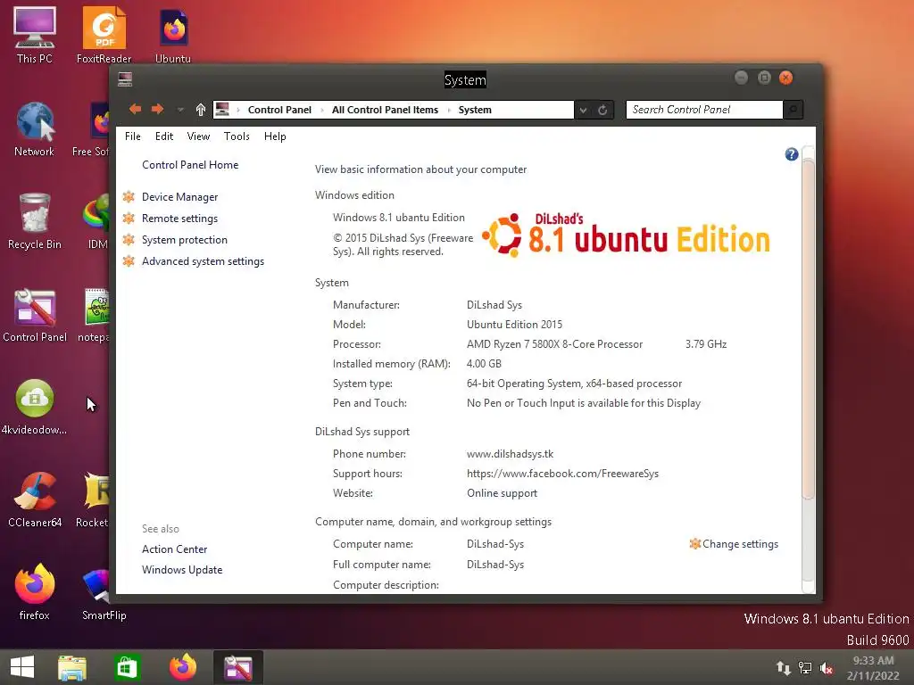Open the Windows Start button
The image size is (914, 685).
click(22, 667)
